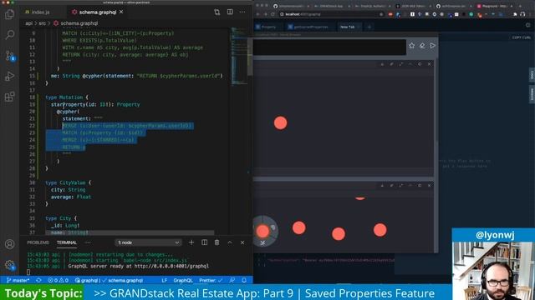Click the Synchronize Changes status icon
Image resolution: width=535 pixels, height=300 pixels.
pos(38,281)
